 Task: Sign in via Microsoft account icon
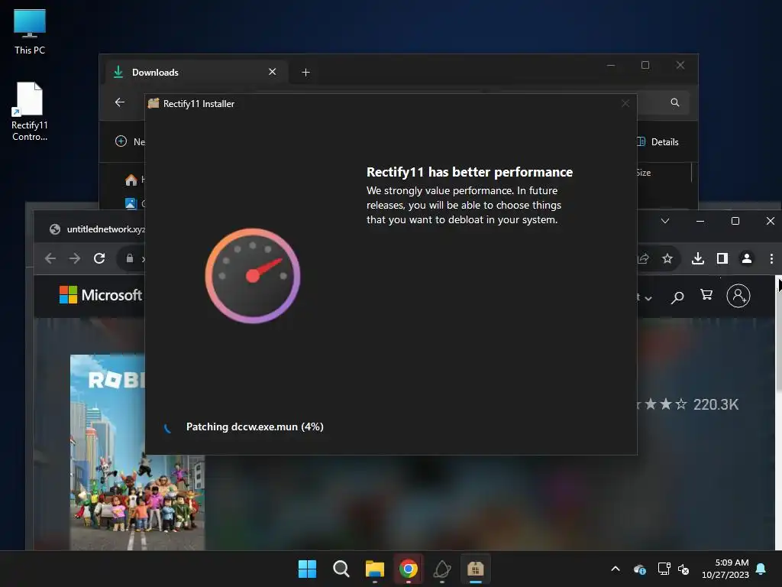[738, 296]
